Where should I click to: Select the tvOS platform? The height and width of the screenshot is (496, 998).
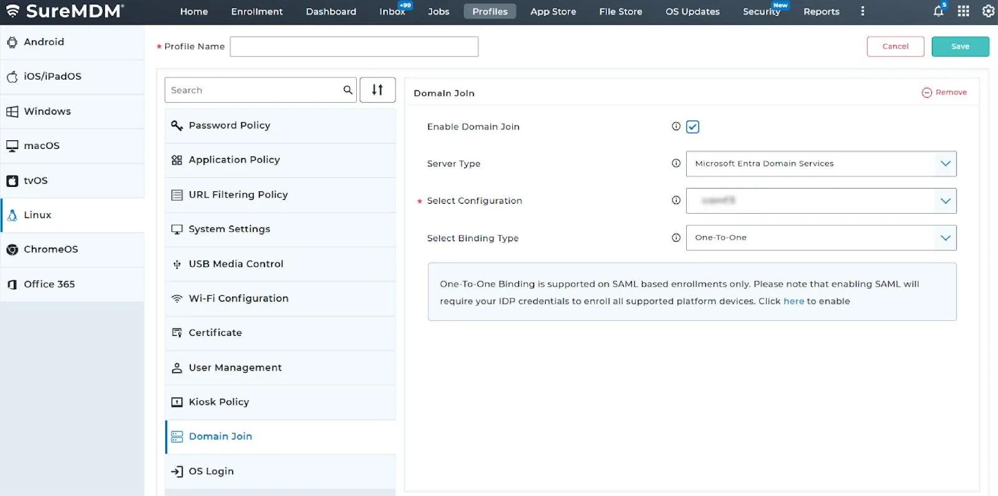pyautogui.click(x=72, y=181)
